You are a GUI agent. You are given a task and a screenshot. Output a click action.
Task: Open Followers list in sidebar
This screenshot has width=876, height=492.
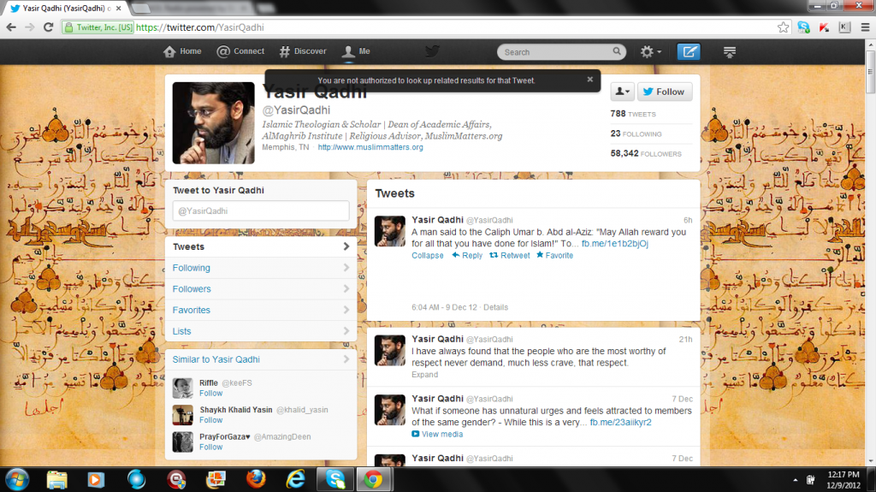pos(261,289)
